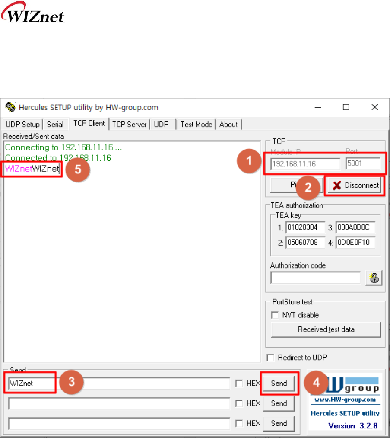Switch to the Serial tab
Screen dimensions: 390x438
55,124
